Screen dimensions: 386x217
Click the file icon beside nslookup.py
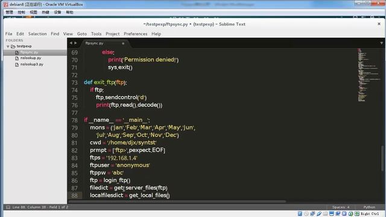click(x=17, y=58)
